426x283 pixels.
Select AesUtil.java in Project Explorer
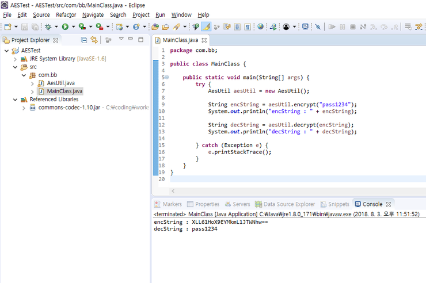tap(60, 83)
